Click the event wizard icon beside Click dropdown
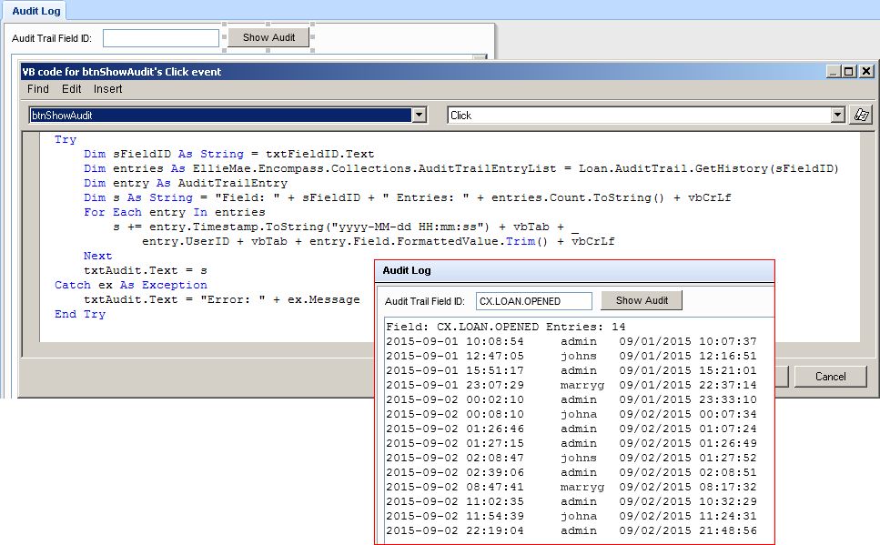The image size is (880, 545). point(862,115)
